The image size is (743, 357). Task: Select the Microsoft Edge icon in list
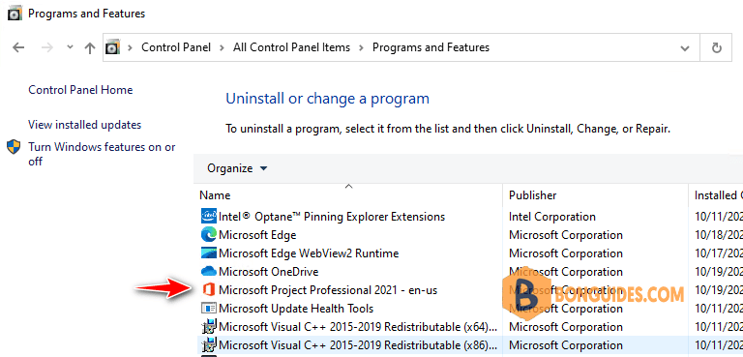click(x=209, y=235)
